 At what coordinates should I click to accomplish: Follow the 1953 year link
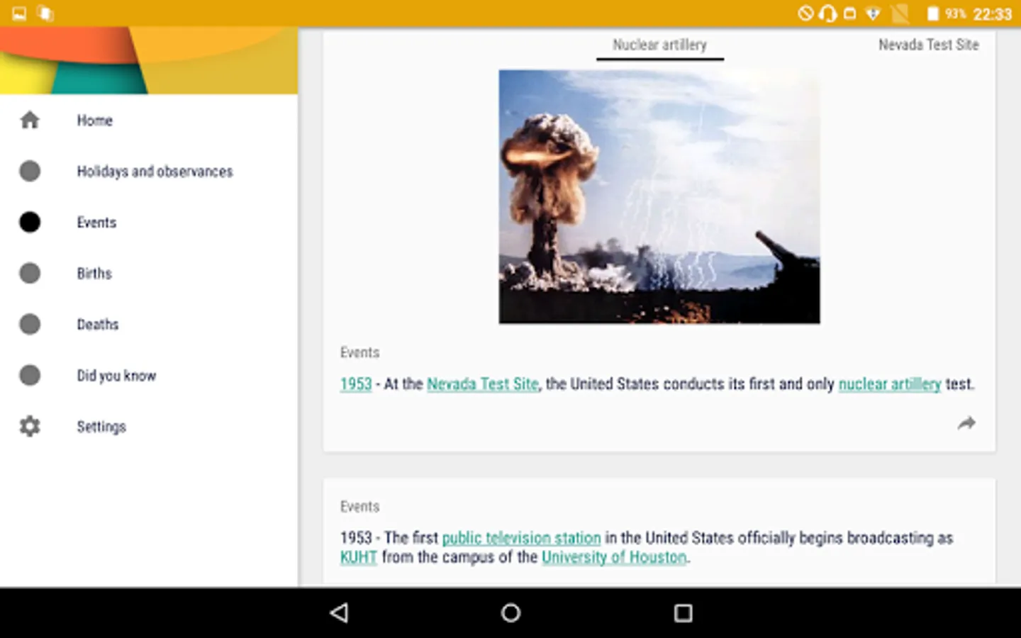[356, 384]
